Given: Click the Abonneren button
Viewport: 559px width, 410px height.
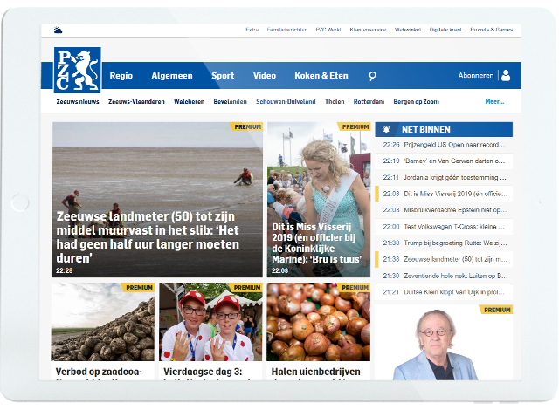Looking at the screenshot, I should point(476,76).
